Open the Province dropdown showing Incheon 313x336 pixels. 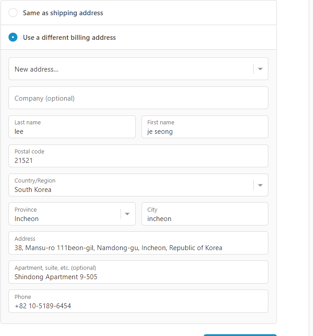(72, 214)
